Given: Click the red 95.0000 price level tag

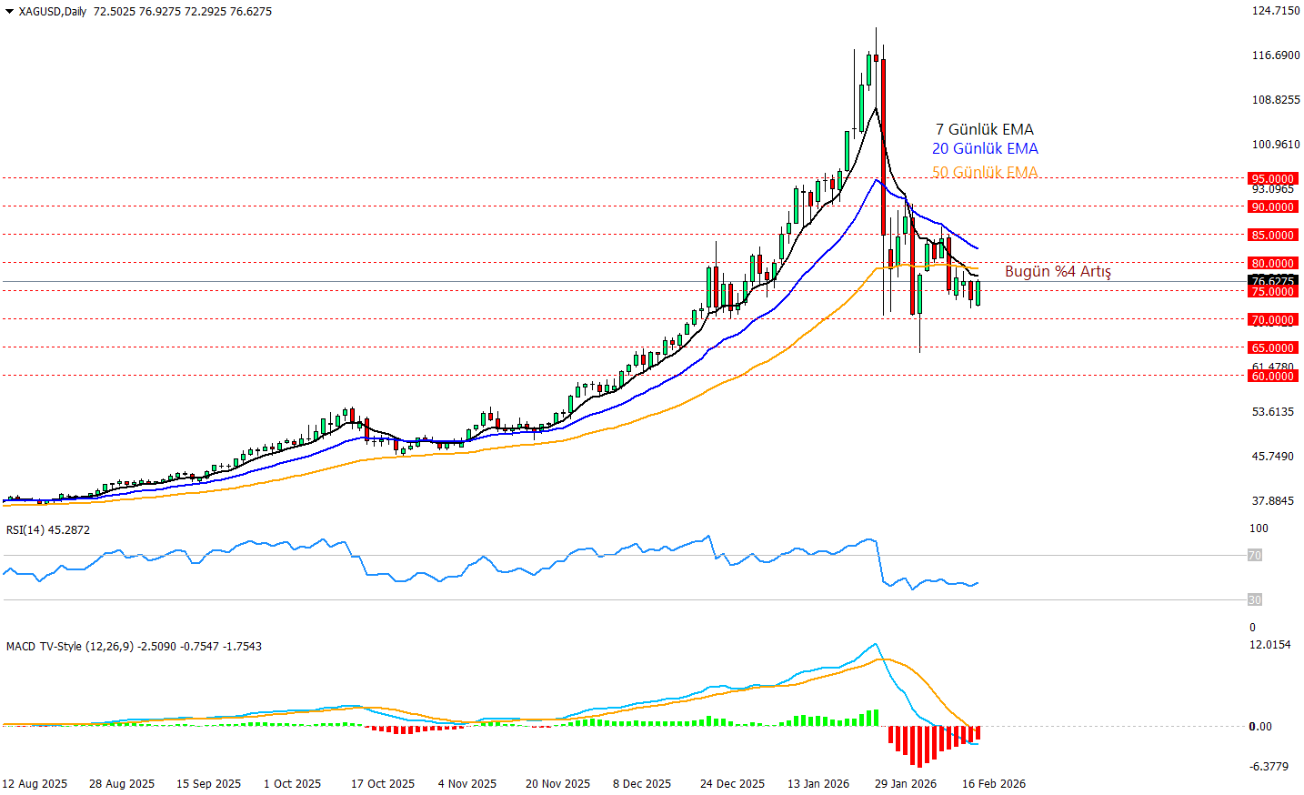Looking at the screenshot, I should click(1271, 179).
